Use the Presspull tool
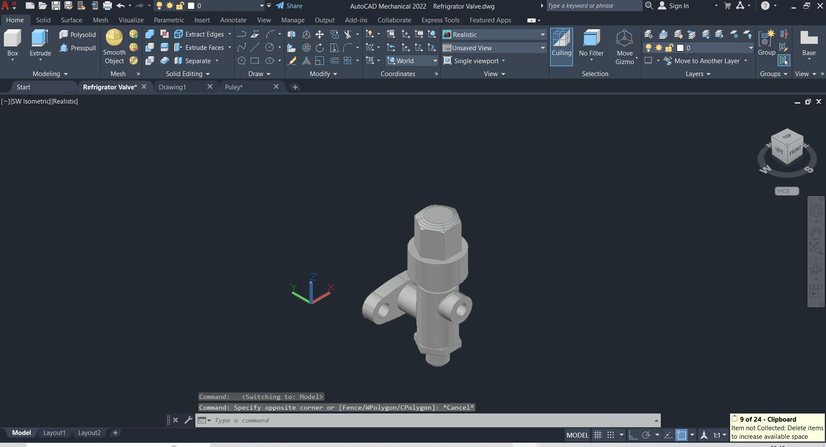Image resolution: width=826 pixels, height=447 pixels. click(77, 48)
